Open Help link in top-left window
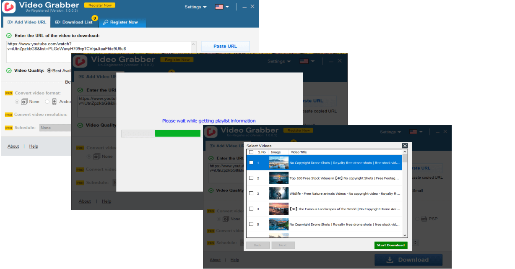Screen dimensions: 515x269 pos(34,146)
